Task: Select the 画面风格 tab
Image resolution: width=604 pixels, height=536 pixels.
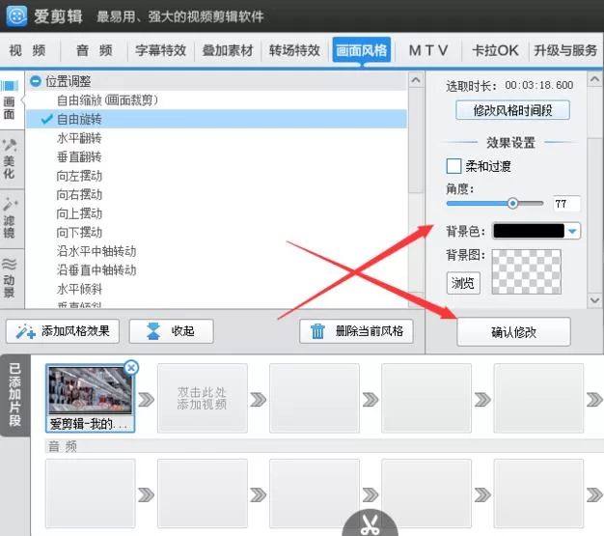Action: [x=361, y=50]
